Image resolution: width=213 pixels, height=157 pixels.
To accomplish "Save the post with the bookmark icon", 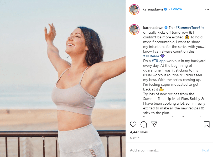I will pos(207,124).
